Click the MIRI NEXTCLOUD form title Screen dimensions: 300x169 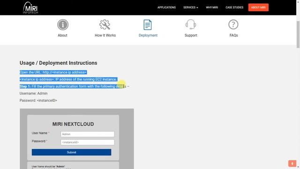tap(73, 124)
